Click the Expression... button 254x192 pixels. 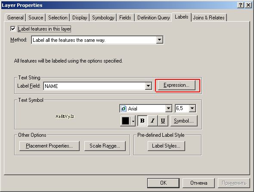(177, 85)
